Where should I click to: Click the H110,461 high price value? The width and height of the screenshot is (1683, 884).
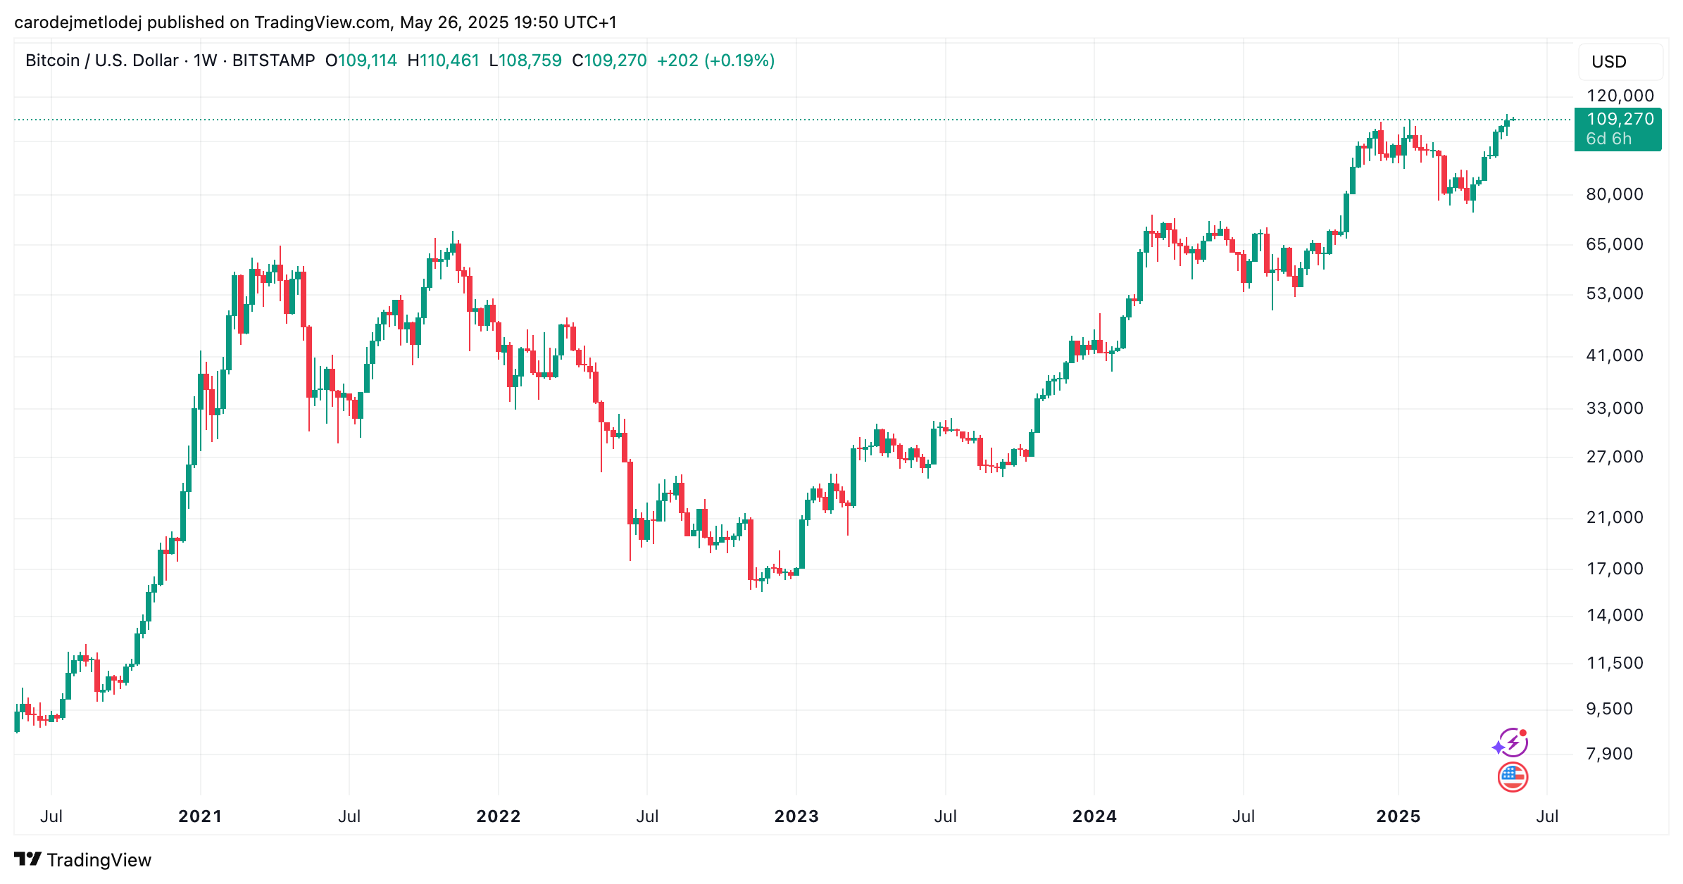click(444, 61)
